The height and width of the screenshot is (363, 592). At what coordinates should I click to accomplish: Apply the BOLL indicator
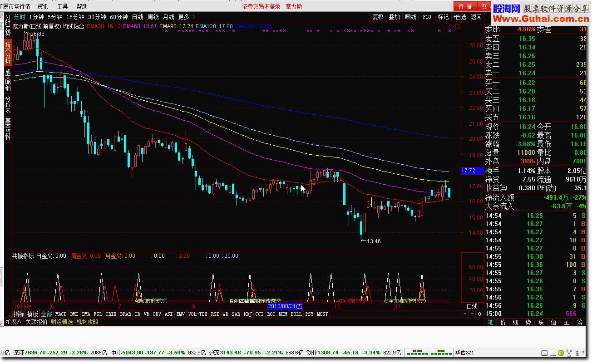(x=296, y=314)
